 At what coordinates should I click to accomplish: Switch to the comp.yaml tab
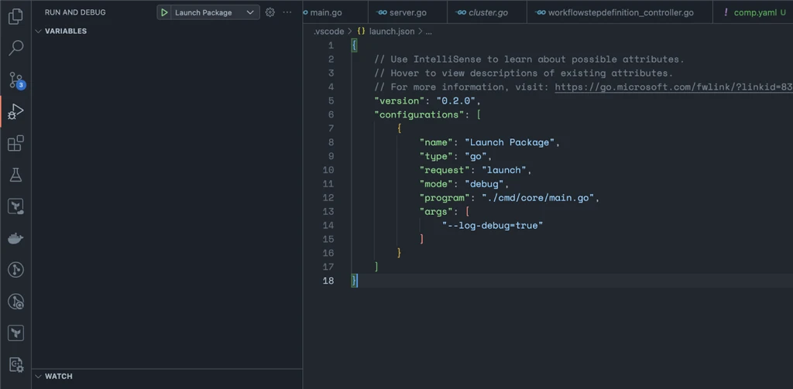coord(754,12)
